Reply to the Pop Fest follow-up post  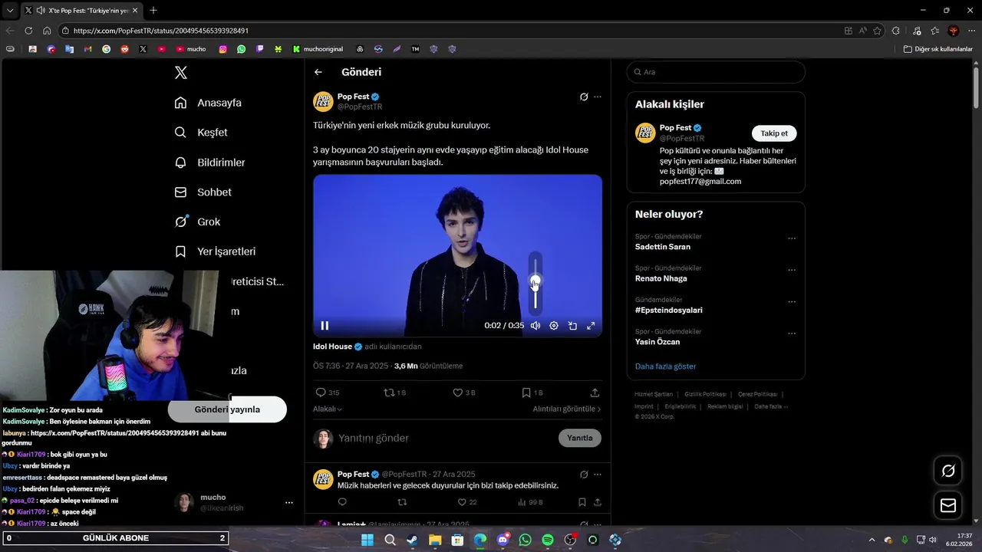click(342, 502)
